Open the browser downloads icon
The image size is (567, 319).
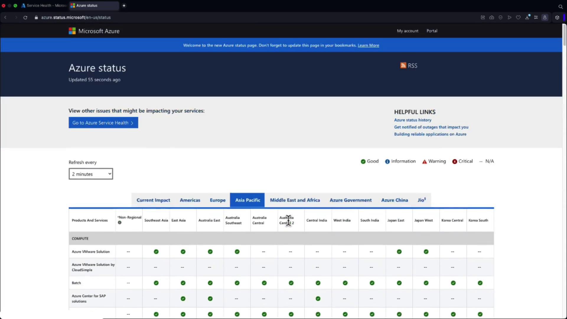527,17
